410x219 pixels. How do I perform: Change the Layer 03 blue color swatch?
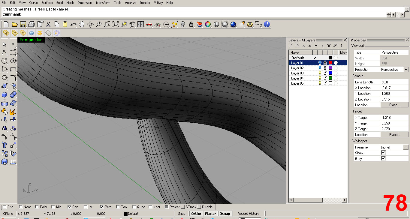(x=330, y=73)
